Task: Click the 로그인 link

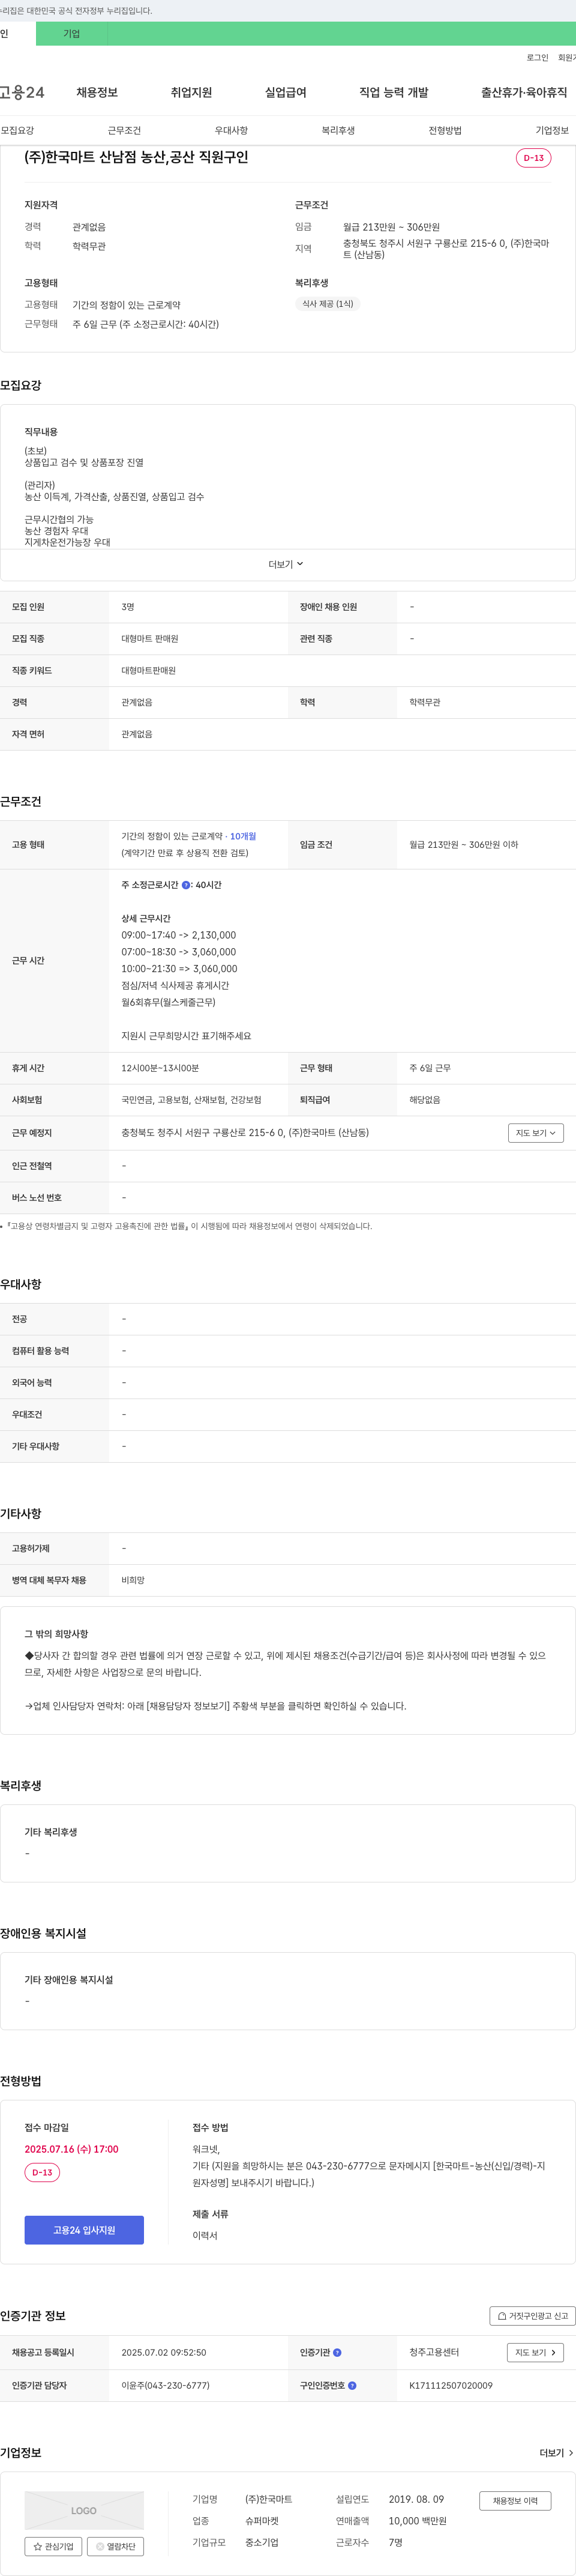Action: pos(538,58)
